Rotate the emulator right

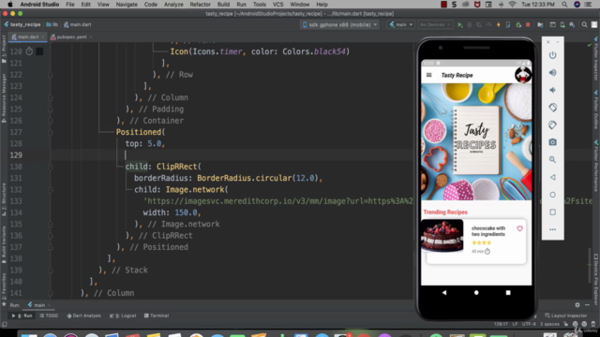pos(552,125)
